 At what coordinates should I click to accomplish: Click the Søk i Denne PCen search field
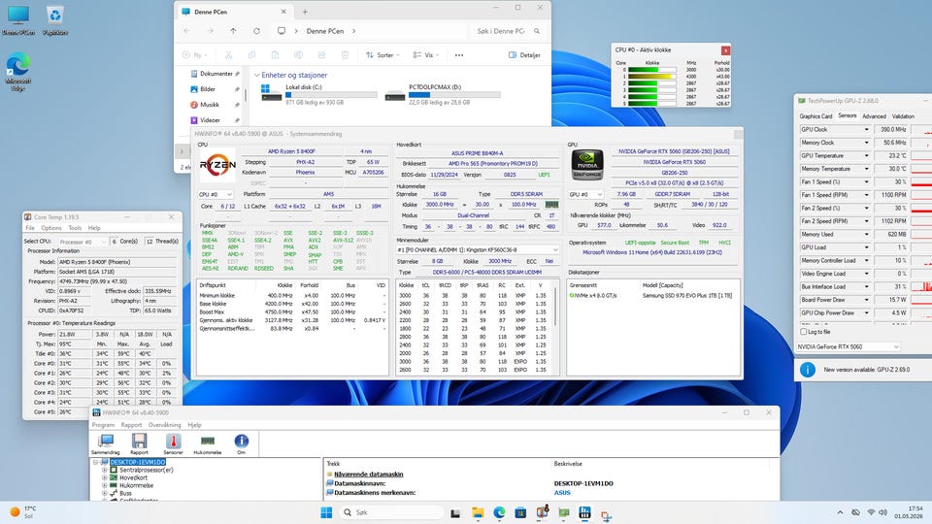[x=508, y=31]
